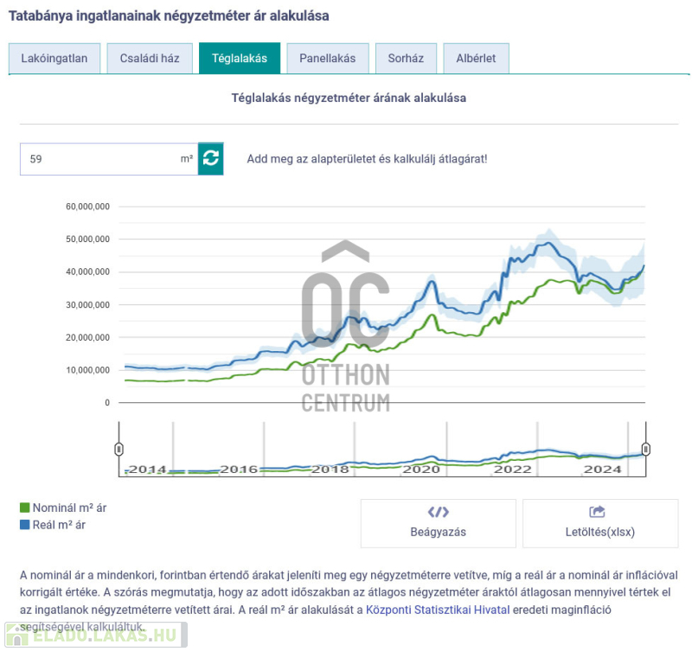
Task: Open the Sorház tab
Action: (x=407, y=59)
